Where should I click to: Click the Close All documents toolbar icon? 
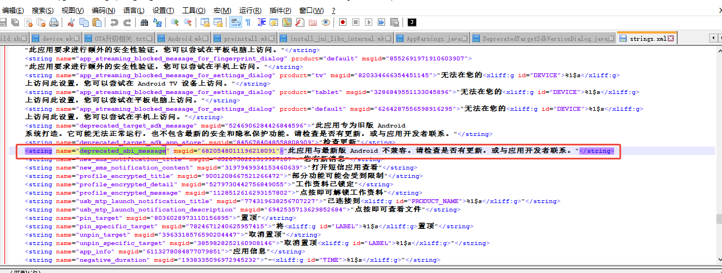pos(41,22)
